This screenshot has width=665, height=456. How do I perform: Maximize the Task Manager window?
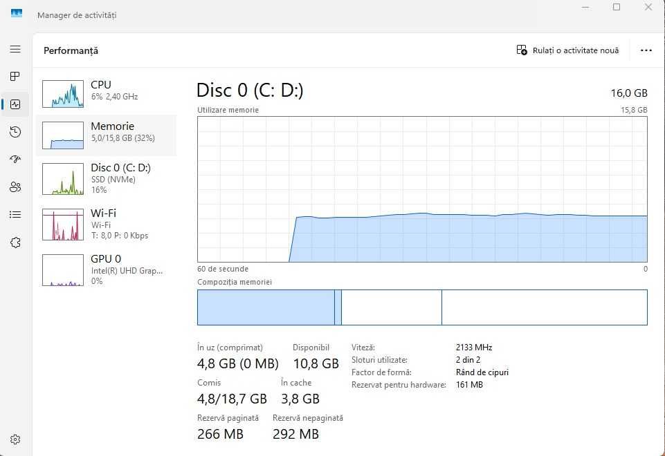[617, 7]
